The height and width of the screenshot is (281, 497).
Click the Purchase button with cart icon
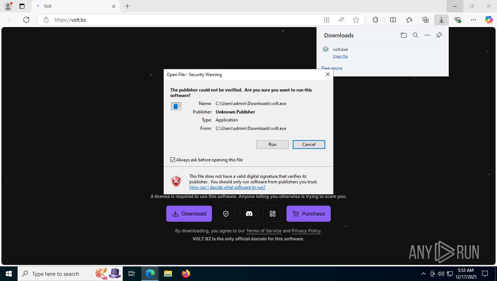tap(308, 214)
